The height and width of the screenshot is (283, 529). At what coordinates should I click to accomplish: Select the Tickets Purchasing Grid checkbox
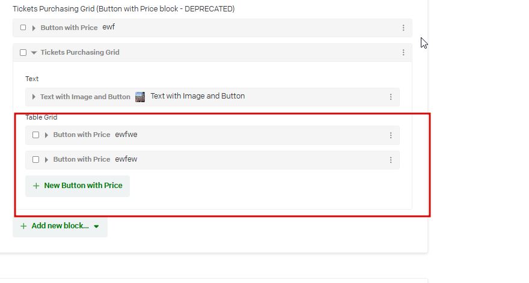click(x=23, y=52)
